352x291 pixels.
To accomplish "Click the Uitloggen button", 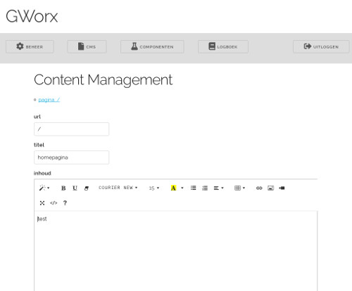I will click(321, 46).
